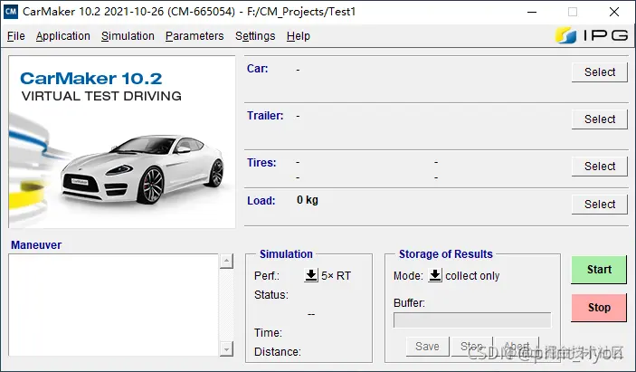Viewport: 636px width, 372px height.
Task: Click the Save button in Storage of Results
Action: [427, 347]
